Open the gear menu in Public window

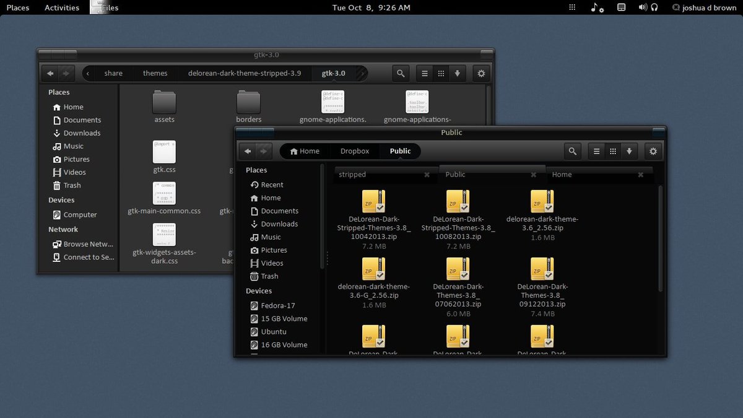(x=652, y=151)
